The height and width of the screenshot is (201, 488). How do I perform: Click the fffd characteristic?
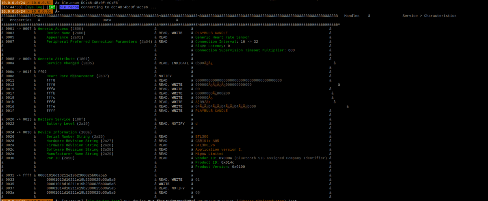[x=51, y=102]
